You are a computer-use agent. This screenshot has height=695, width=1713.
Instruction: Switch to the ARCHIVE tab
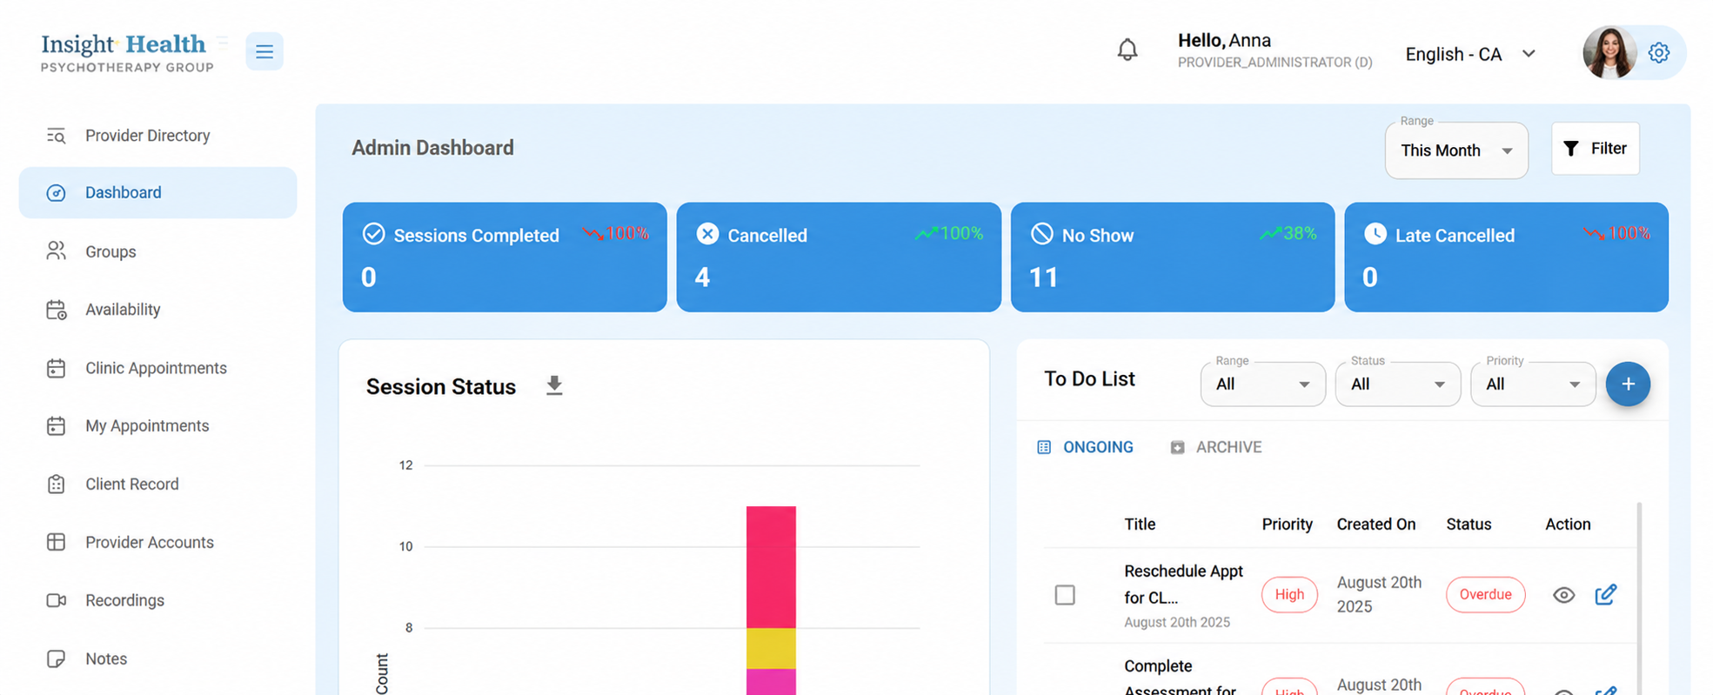[x=1215, y=447]
